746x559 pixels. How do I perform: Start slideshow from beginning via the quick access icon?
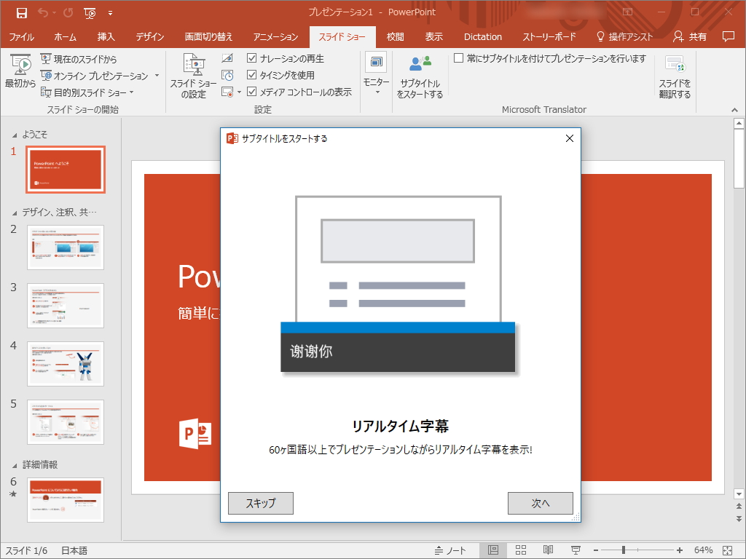[x=90, y=13]
